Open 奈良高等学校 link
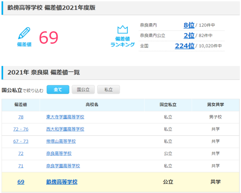 click(x=59, y=153)
